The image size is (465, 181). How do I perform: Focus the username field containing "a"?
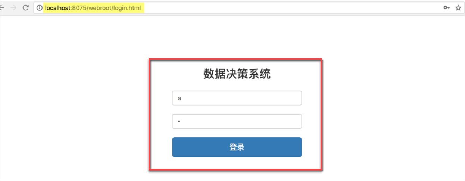[237, 98]
